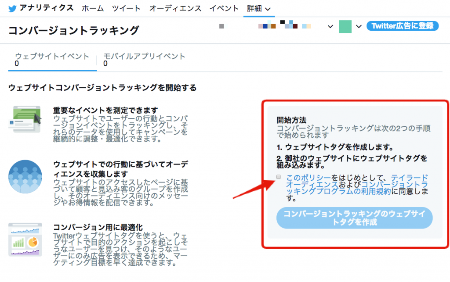Click the コンバージョントラッキング page heading
450x282 pixels.
point(74,30)
